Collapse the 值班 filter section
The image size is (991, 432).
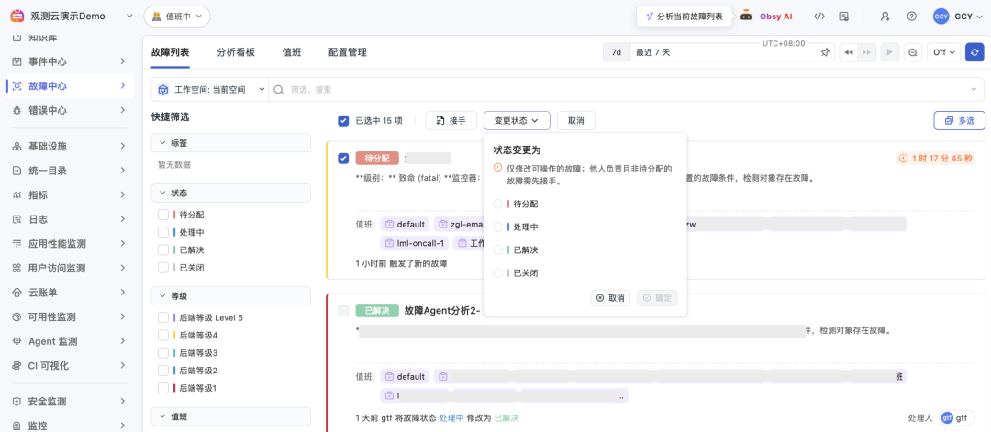pyautogui.click(x=230, y=416)
